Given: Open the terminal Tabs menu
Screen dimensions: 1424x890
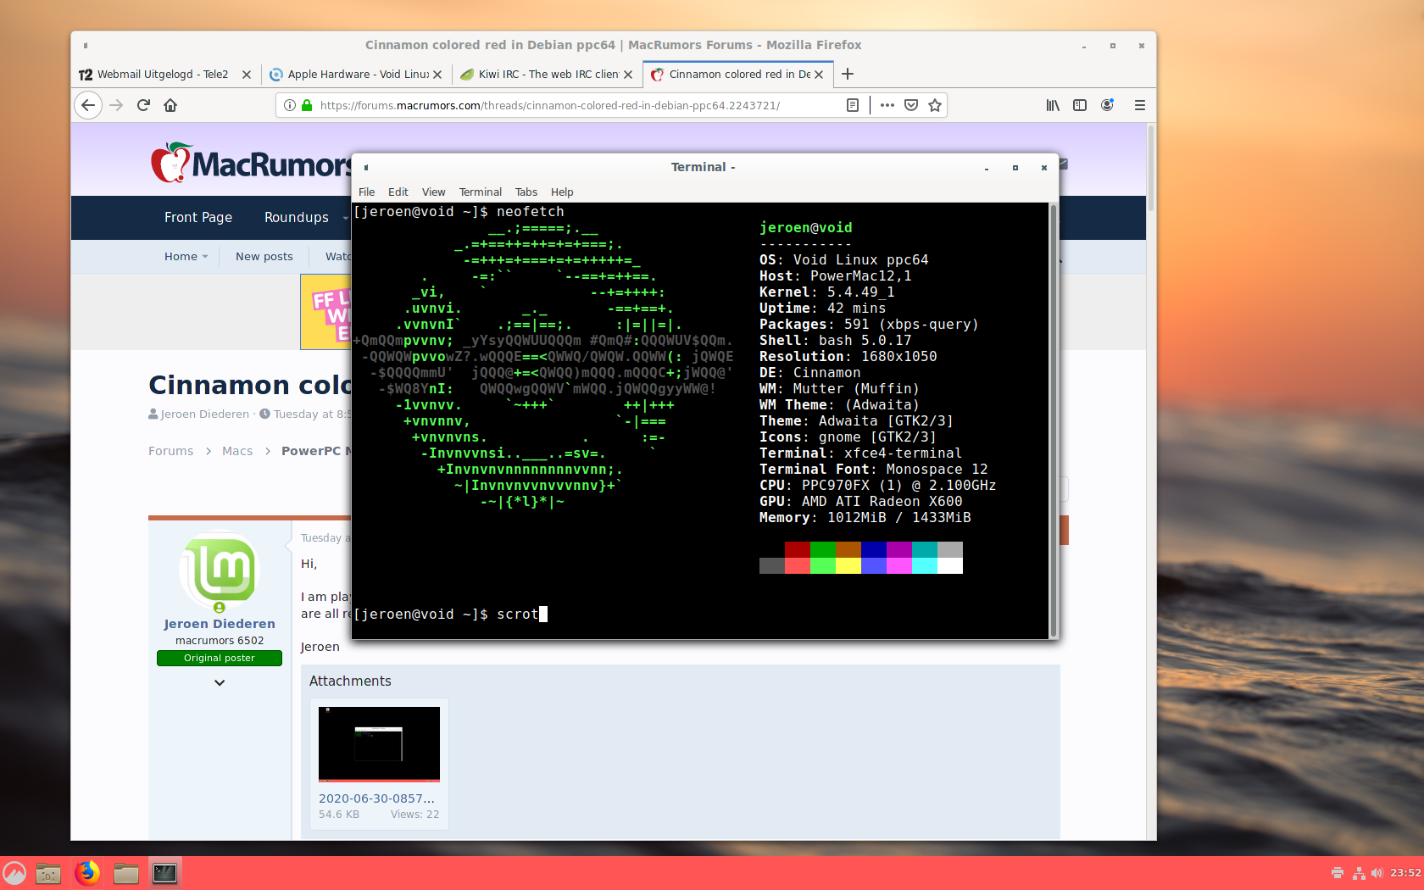Looking at the screenshot, I should coord(526,192).
